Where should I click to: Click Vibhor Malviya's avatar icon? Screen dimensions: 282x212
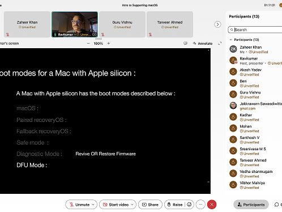pos(233,185)
